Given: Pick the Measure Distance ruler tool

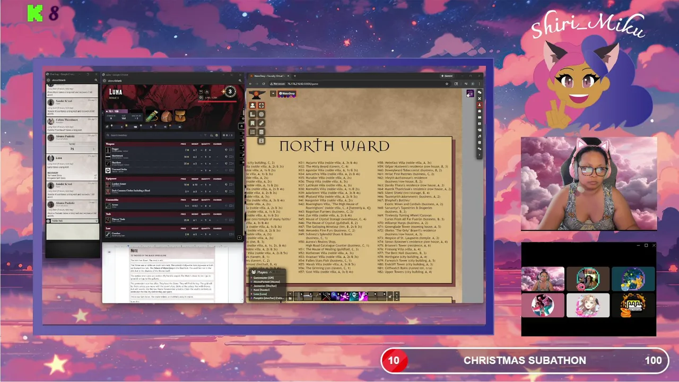Looking at the screenshot, I should click(x=262, y=123).
